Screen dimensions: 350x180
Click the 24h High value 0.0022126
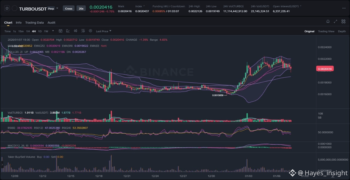click(196, 11)
